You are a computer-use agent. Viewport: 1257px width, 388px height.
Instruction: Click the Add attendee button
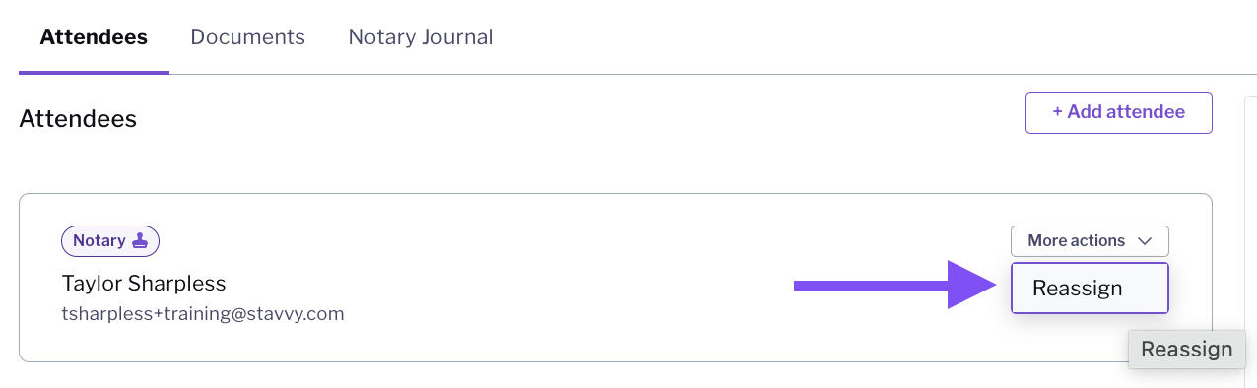pyautogui.click(x=1118, y=112)
